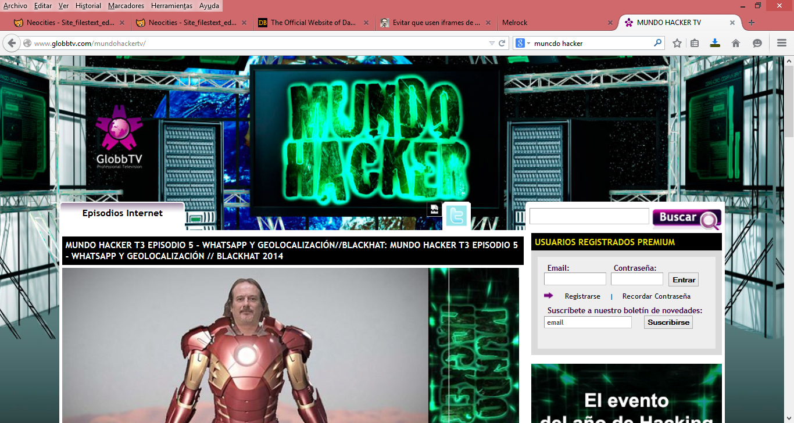Bookmark this page with the star icon
This screenshot has height=423, width=794.
677,43
